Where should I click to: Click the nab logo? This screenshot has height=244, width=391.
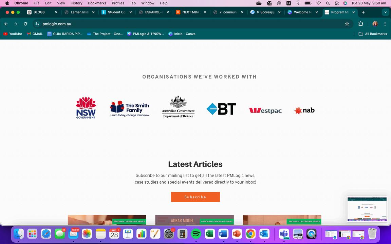coord(304,110)
